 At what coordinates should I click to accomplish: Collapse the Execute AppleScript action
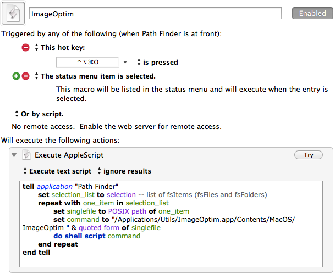[14, 155]
